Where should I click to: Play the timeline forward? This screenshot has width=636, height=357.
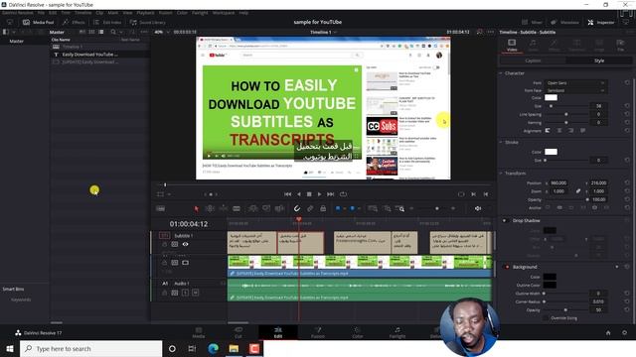click(x=319, y=194)
